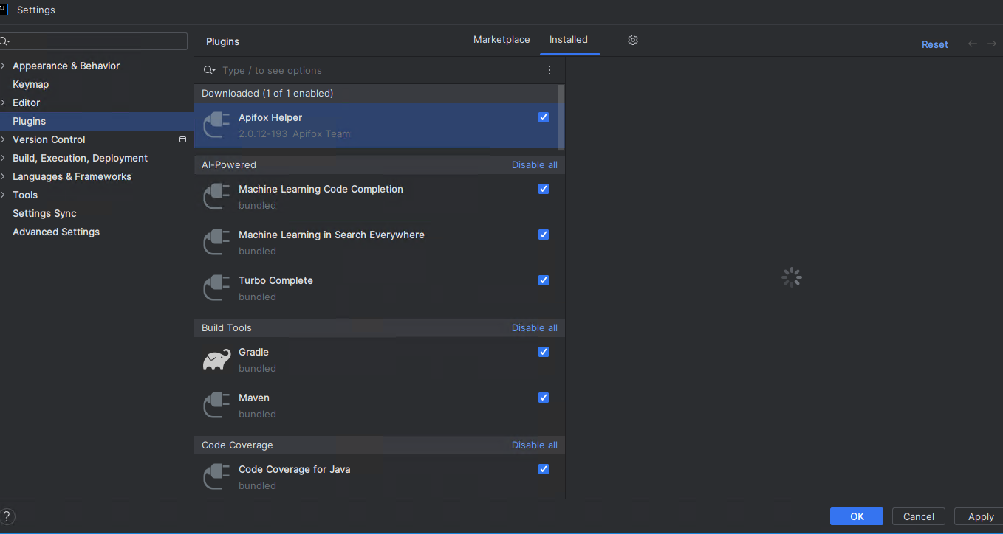Click the Apifox Helper plugin icon
The image size is (1003, 534).
click(x=216, y=125)
